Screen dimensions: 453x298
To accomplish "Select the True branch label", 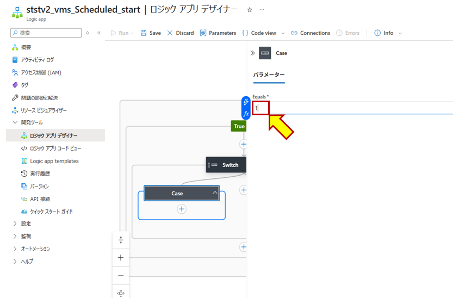I will (x=239, y=126).
